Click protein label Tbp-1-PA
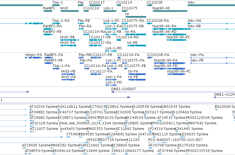 pyautogui.click(x=61, y=66)
